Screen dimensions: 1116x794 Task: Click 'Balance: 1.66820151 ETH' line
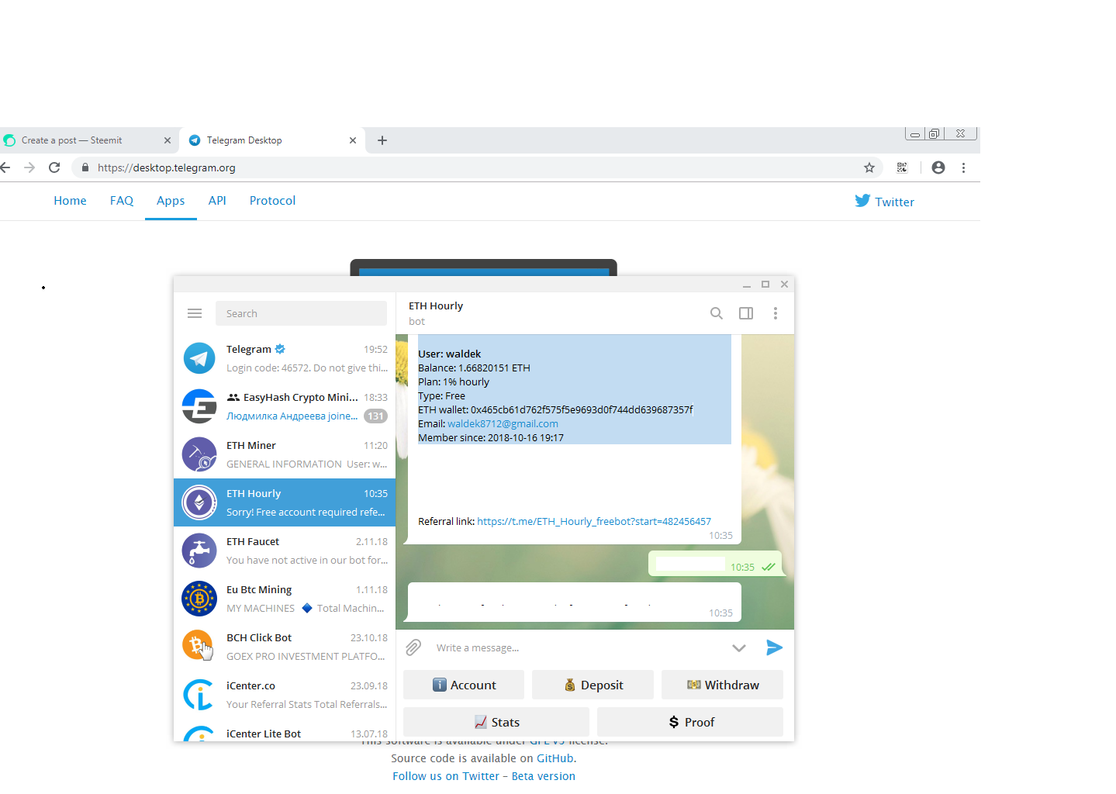474,368
